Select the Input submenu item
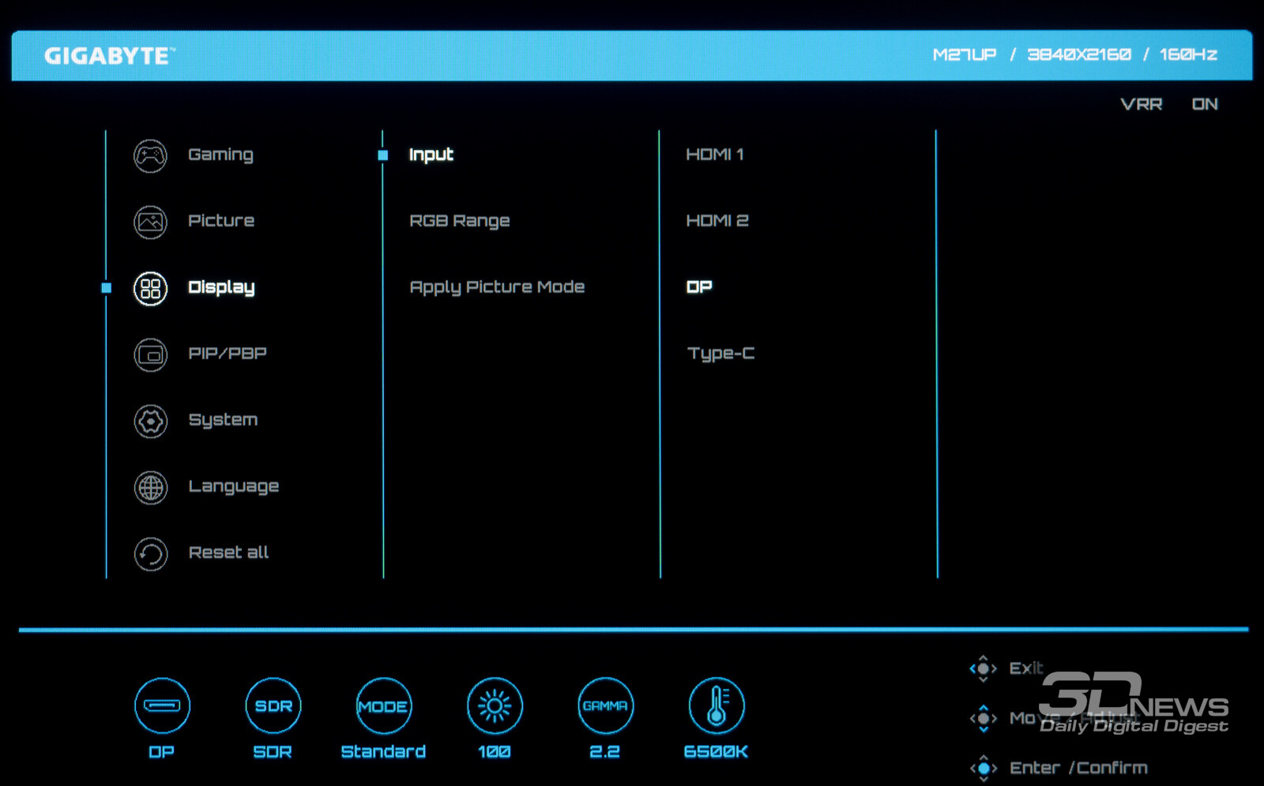Screen dimensions: 1264x786 coord(431,155)
